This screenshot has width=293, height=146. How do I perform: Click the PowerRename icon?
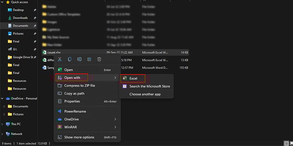[x=60, y=111]
